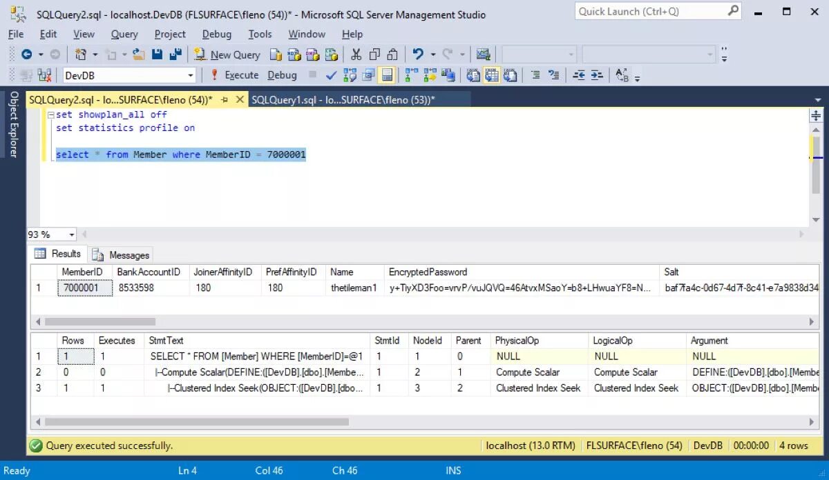Cut selection with the scissors icon
829x480 pixels.
(x=356, y=54)
